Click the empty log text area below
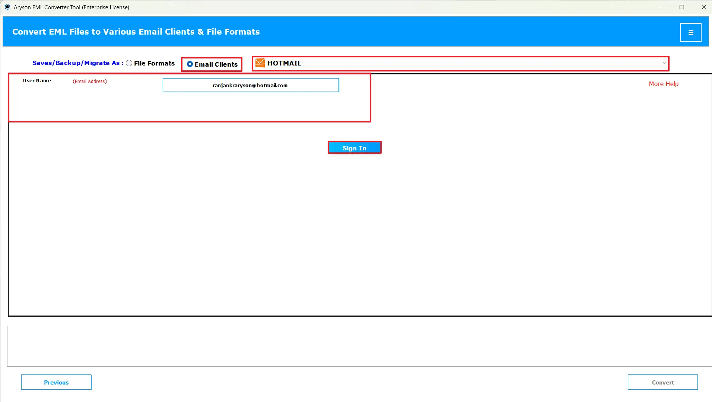 [359, 346]
